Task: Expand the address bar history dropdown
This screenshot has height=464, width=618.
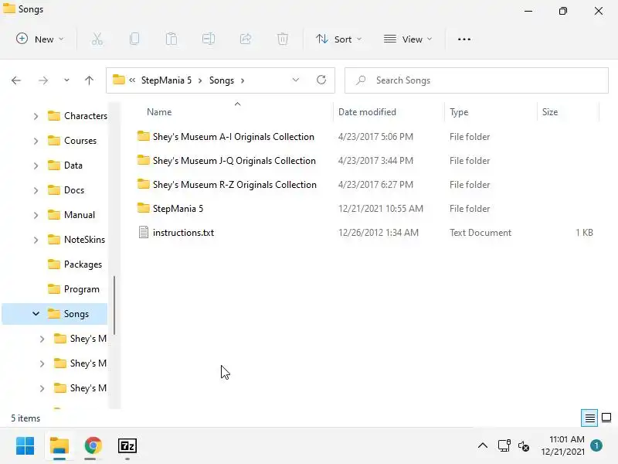Action: click(x=296, y=80)
